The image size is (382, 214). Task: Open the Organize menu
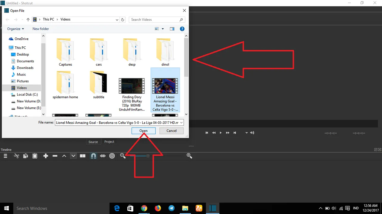tap(16, 29)
